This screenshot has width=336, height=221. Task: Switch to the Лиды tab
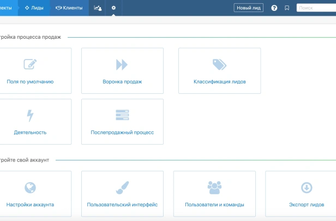tap(34, 8)
